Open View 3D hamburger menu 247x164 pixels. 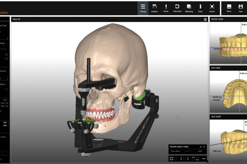point(205,19)
